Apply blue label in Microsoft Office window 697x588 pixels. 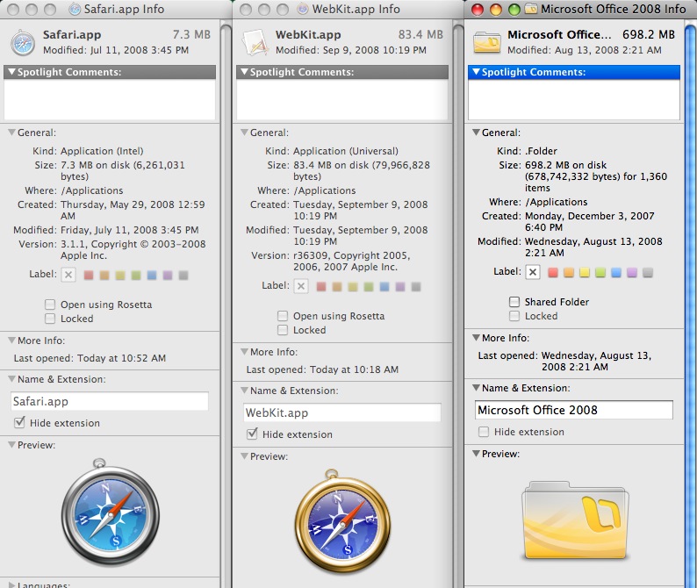[x=616, y=272]
